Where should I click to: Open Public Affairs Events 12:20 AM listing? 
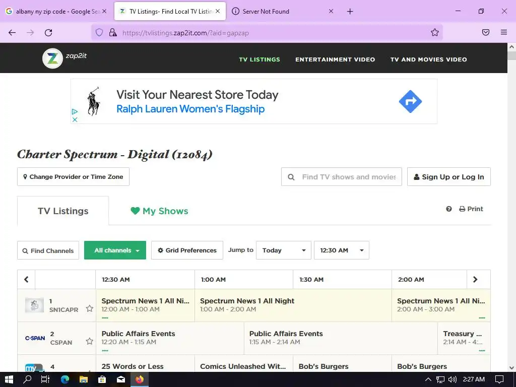point(170,338)
